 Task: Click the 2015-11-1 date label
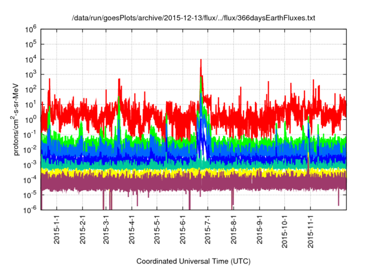click(x=310, y=231)
